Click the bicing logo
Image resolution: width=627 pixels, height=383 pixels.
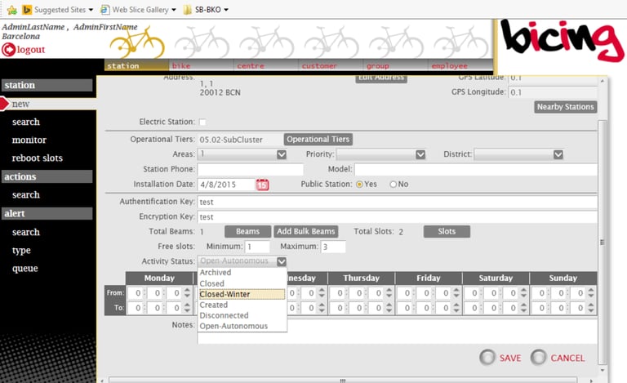[562, 40]
